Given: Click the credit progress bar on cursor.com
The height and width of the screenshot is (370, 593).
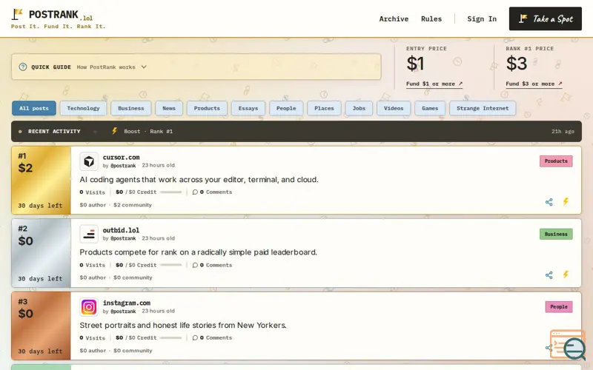Looking at the screenshot, I should pos(171,192).
